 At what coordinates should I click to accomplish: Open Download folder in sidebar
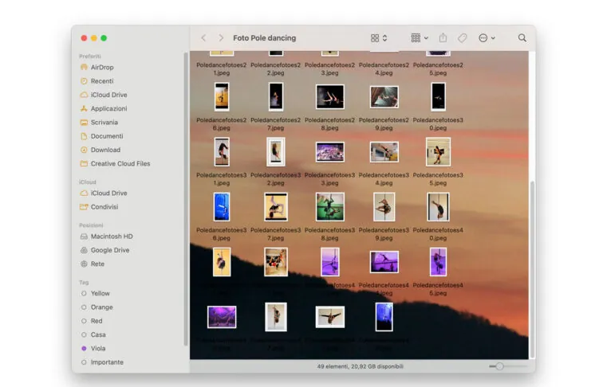point(105,150)
